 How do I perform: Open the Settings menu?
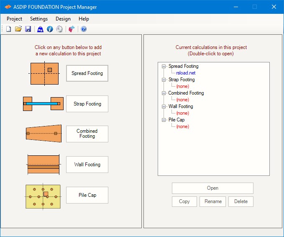click(39, 19)
